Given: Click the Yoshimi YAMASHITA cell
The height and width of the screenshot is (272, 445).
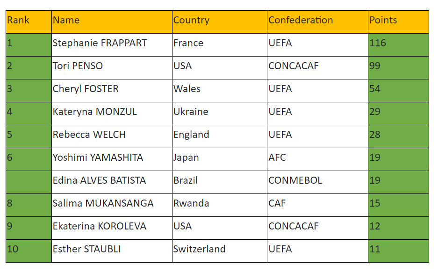Looking at the screenshot, I should point(111,158).
